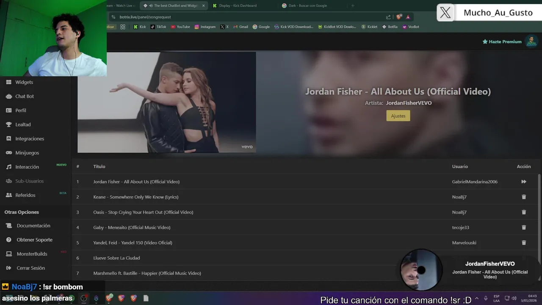This screenshot has width=542, height=305.
Task: Click the microphone tray icon
Action: click(486, 298)
